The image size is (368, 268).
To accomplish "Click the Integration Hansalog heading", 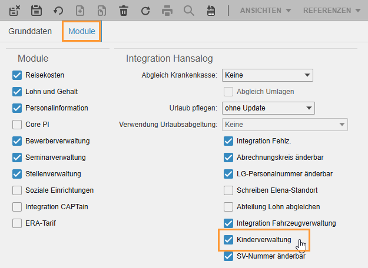I will (x=170, y=58).
